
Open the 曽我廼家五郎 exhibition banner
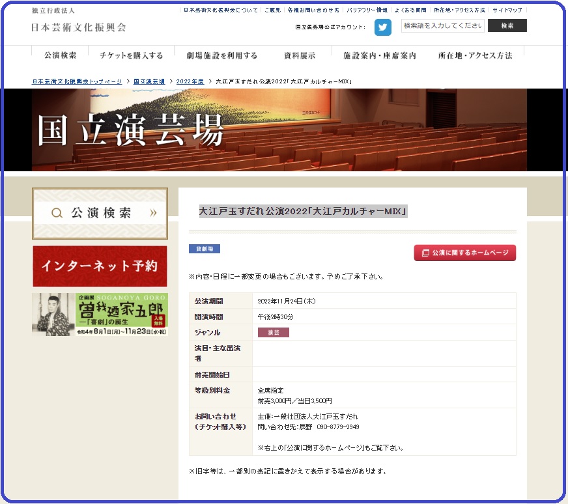tap(100, 315)
